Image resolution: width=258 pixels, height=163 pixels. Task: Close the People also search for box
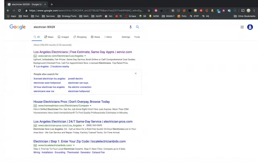135,73
